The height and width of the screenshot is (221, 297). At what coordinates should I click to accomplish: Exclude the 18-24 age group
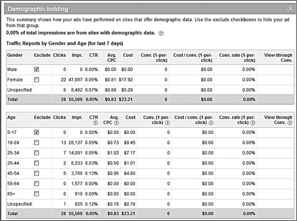click(37, 142)
